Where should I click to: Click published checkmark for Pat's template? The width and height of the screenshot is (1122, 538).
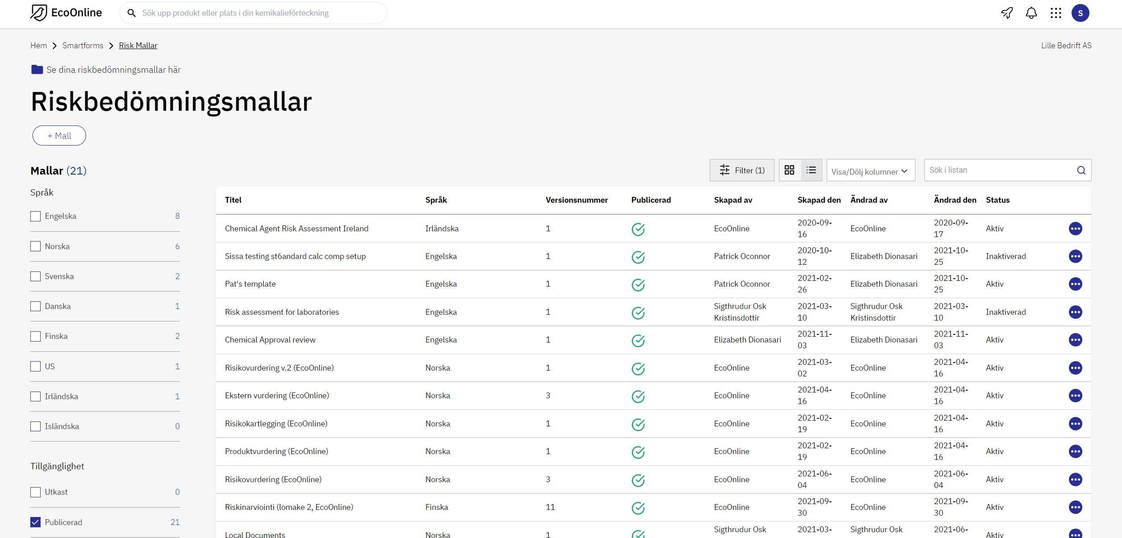[x=638, y=285]
